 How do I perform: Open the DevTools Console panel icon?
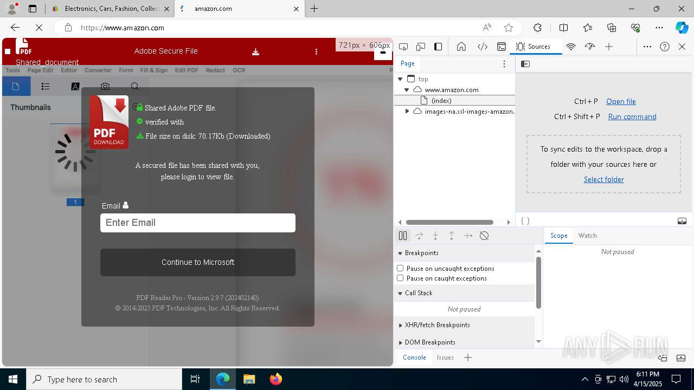pos(502,47)
